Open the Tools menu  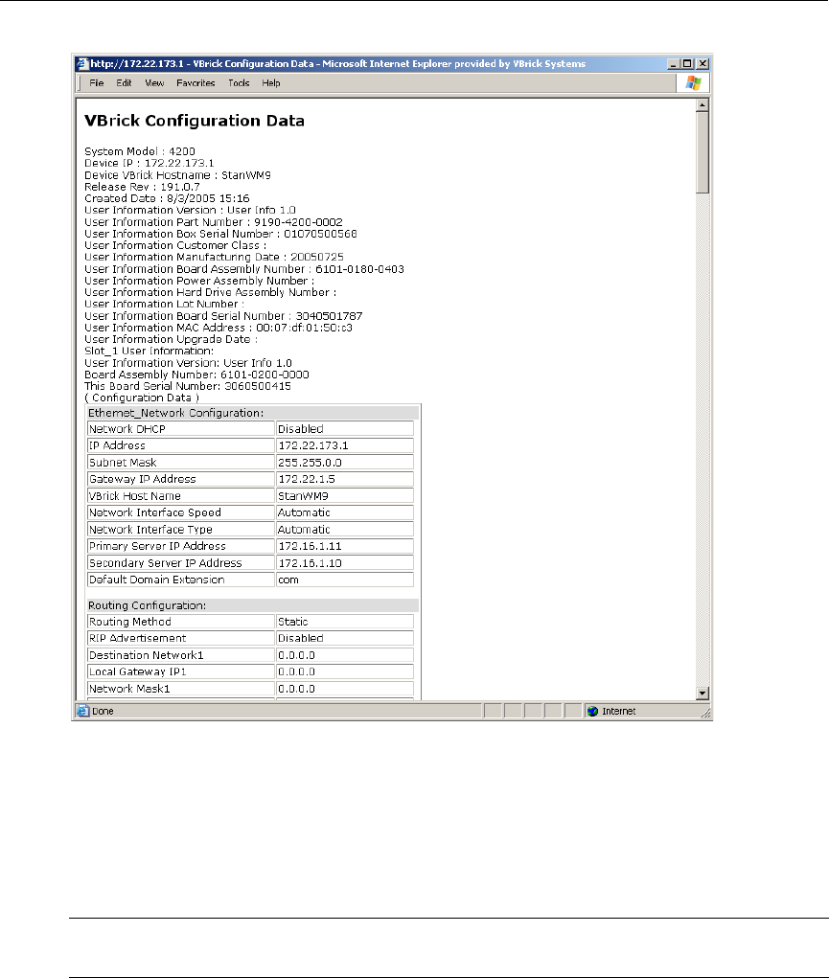[x=239, y=83]
